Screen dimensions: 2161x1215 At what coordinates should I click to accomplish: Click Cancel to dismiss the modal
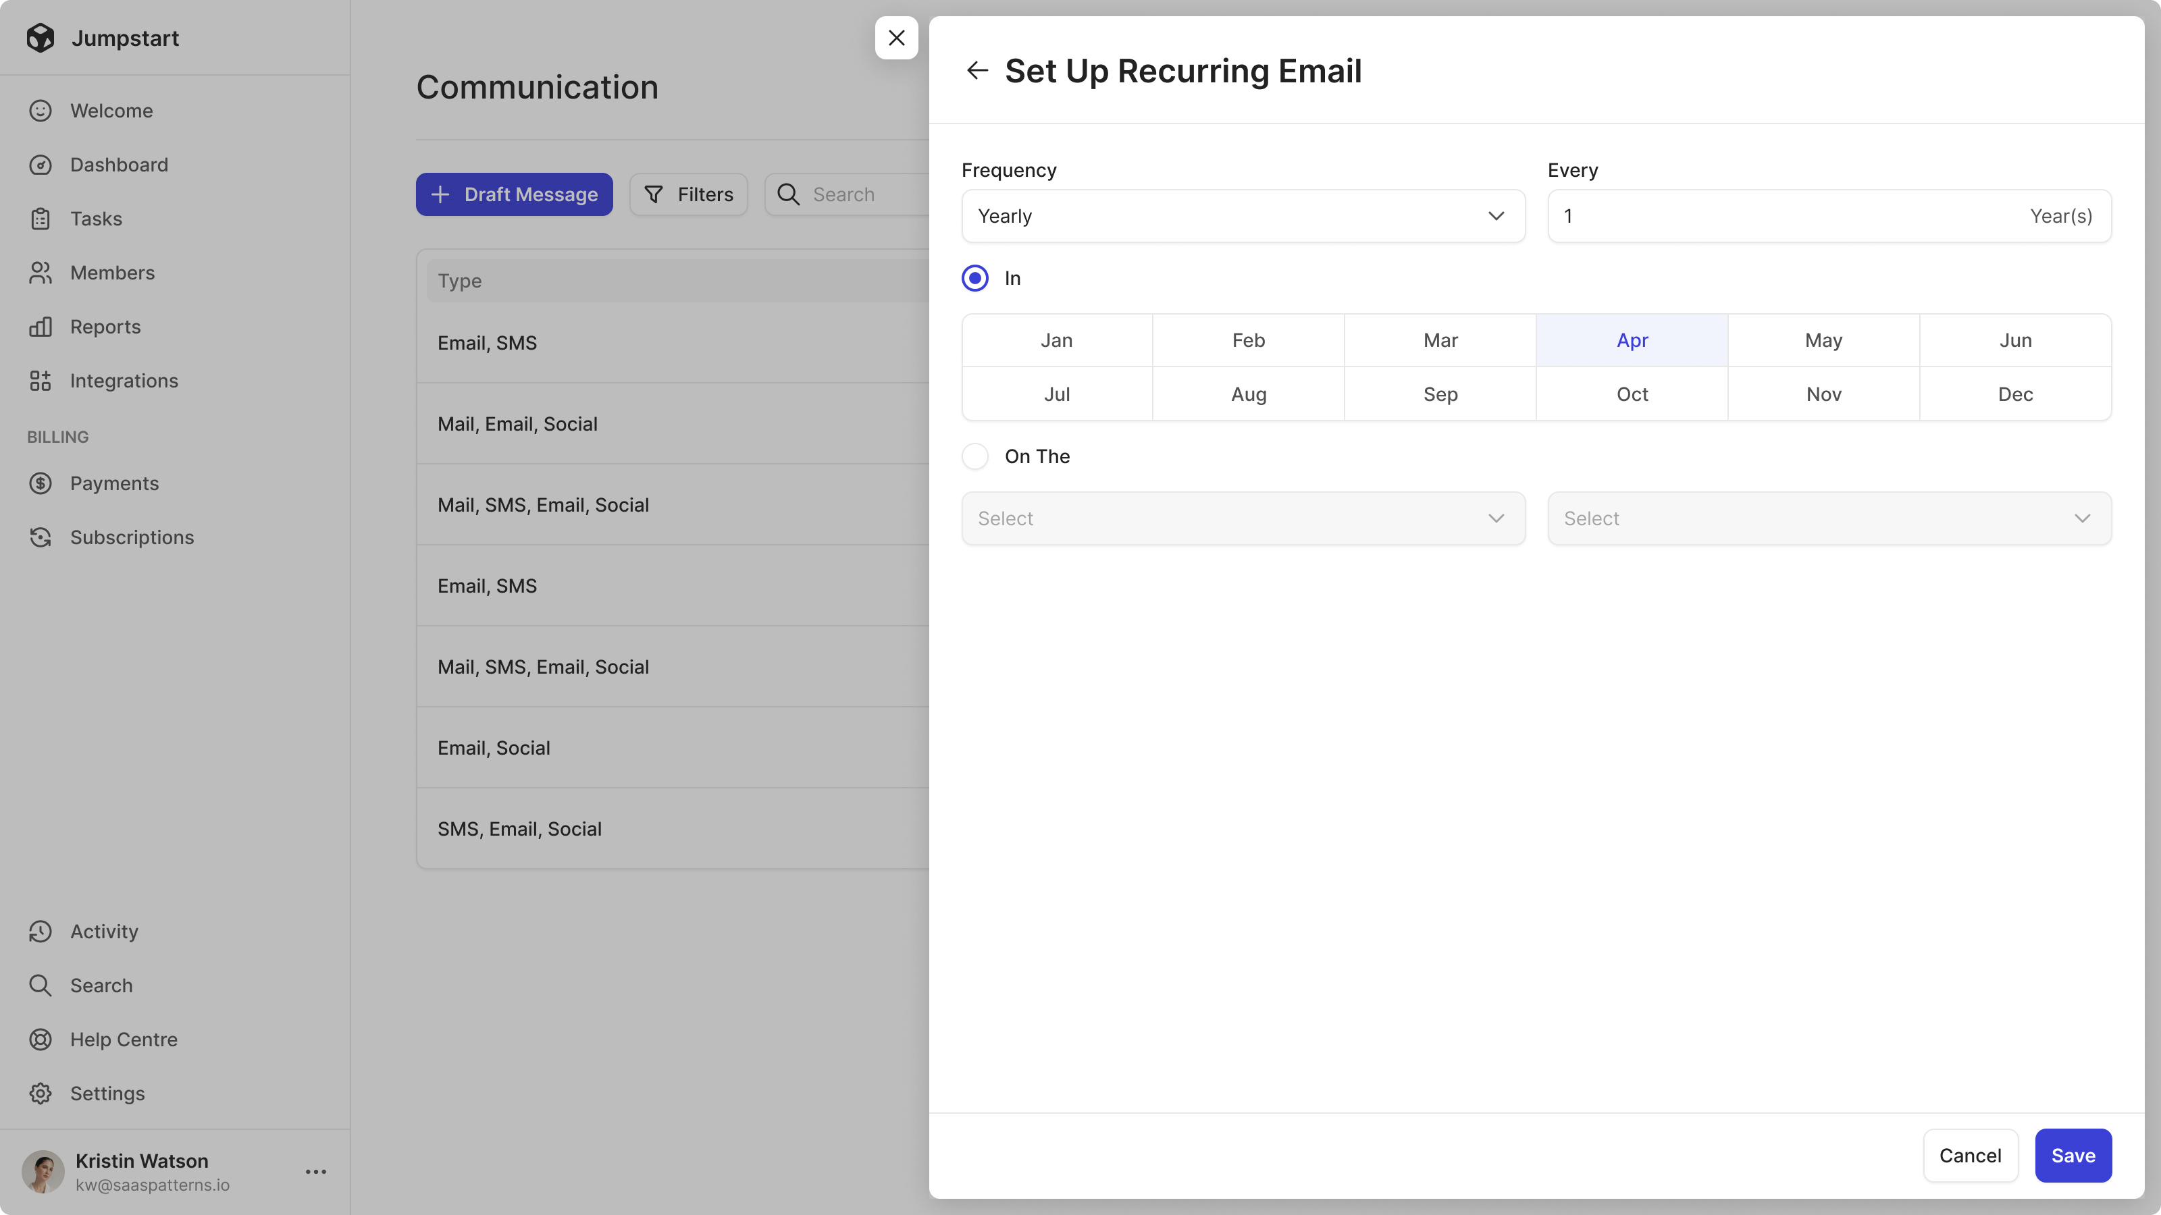1969,1156
